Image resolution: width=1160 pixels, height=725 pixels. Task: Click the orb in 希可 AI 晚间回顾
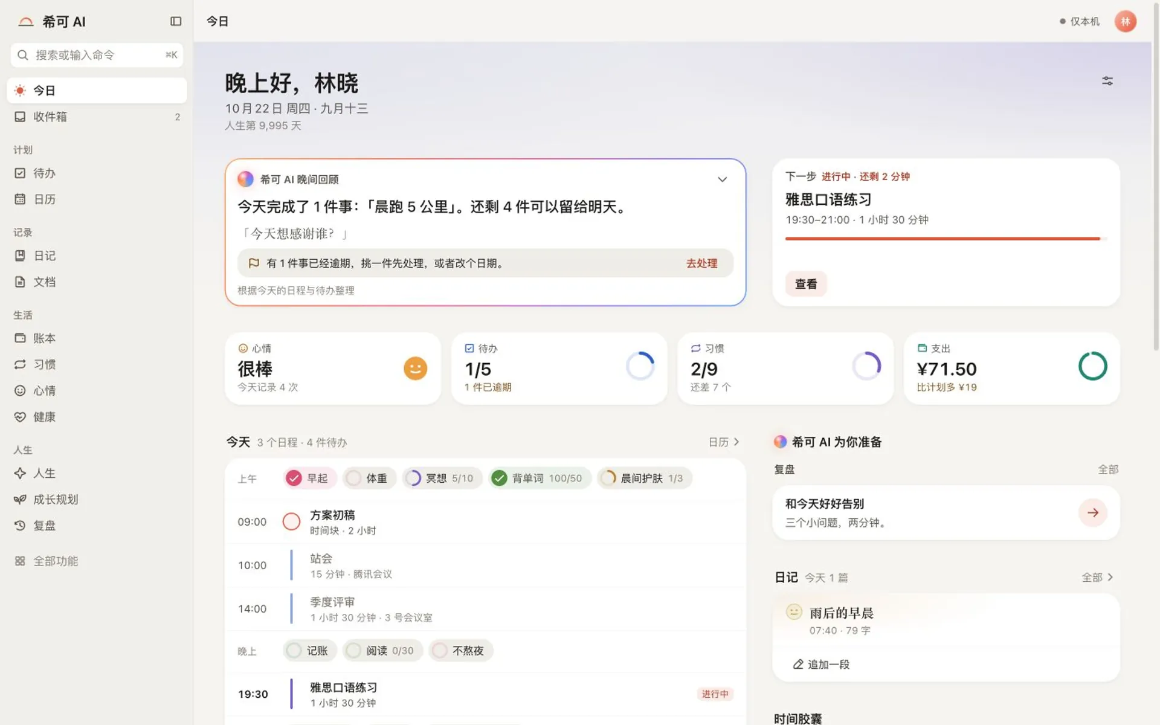point(245,179)
